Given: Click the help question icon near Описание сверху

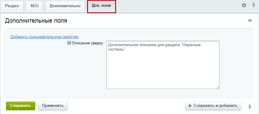Looking at the screenshot, I should [69, 43].
